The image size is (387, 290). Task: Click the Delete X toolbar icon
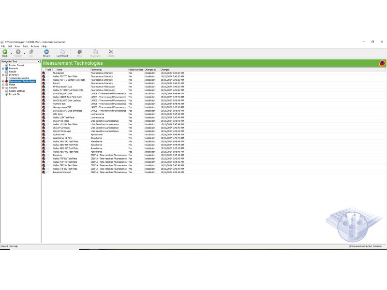(111, 52)
